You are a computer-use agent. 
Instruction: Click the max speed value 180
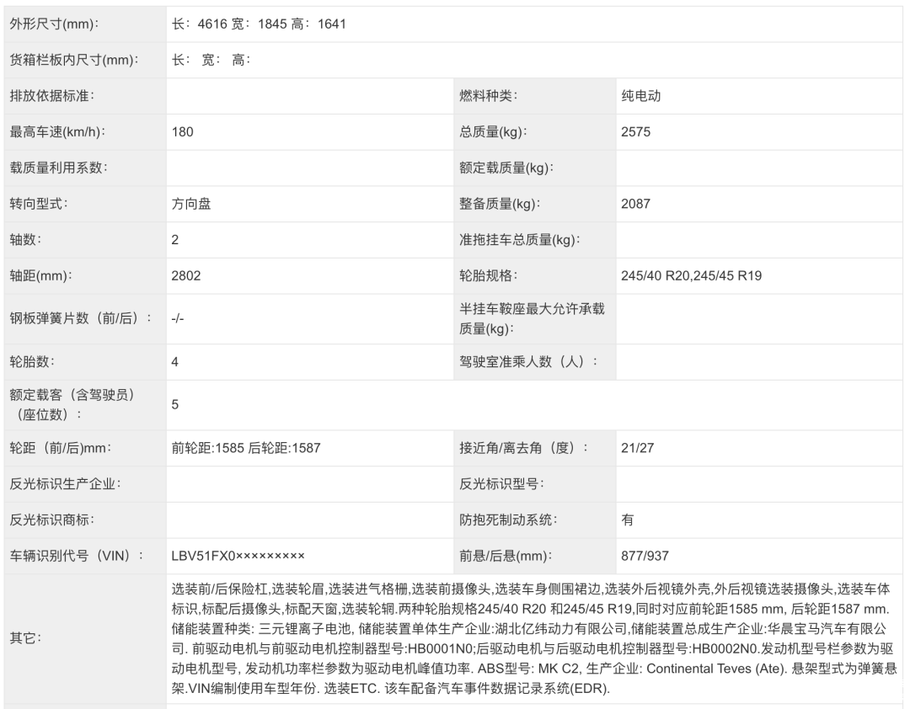[x=182, y=132]
